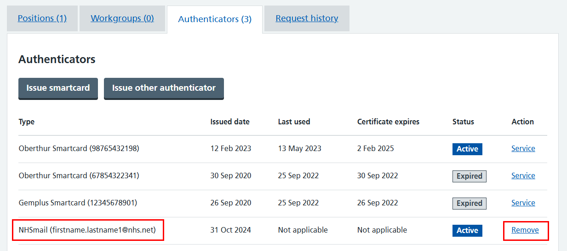Click the Certificate expires column header

click(x=388, y=122)
